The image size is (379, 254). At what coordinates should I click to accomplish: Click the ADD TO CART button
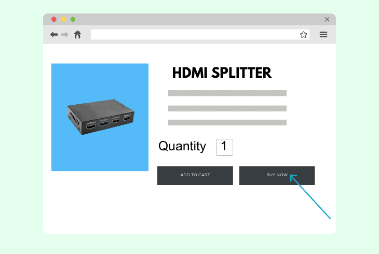point(195,176)
